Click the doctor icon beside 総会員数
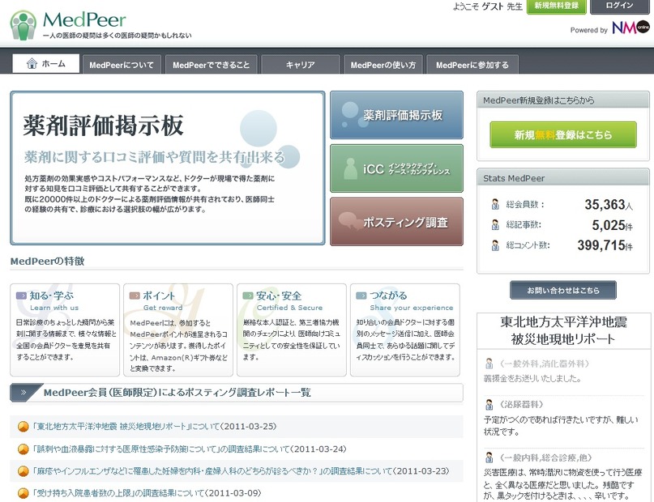654x502 pixels. (495, 205)
